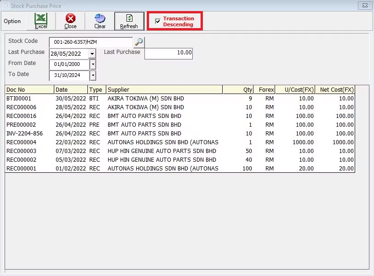Sort by the Type column header
The image size is (374, 276).
pos(97,89)
